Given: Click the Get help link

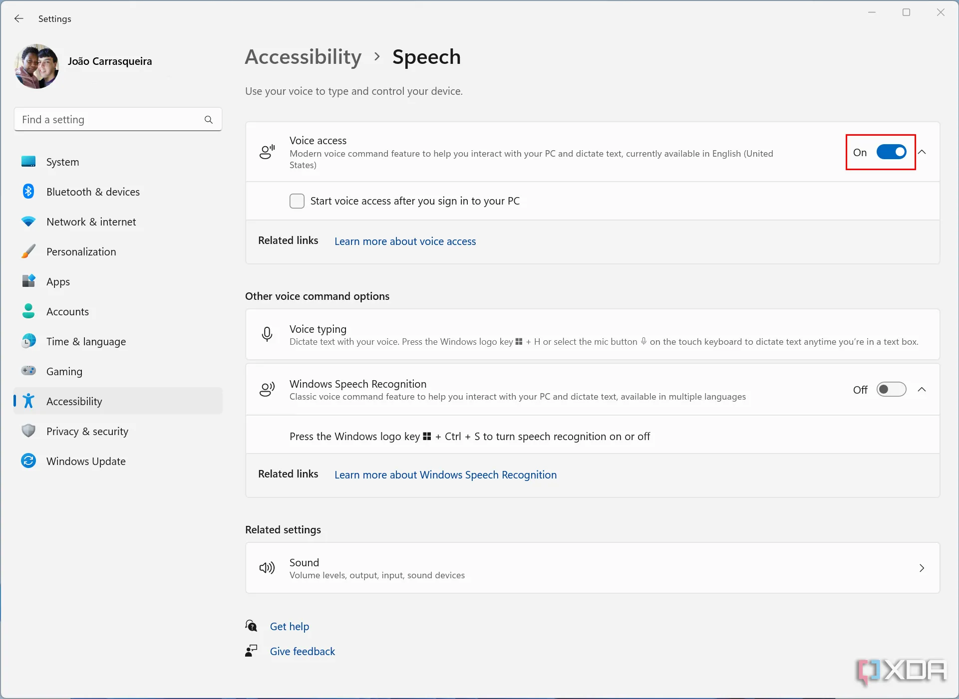Looking at the screenshot, I should (290, 626).
